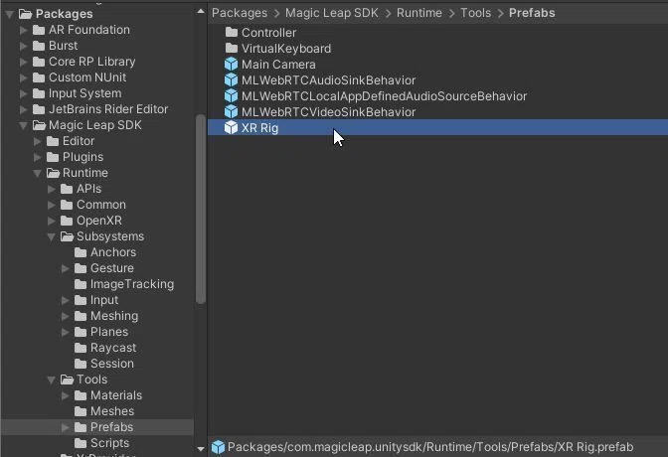
Task: Collapse the Magic Leap SDK folder arrow
Action: tap(24, 125)
